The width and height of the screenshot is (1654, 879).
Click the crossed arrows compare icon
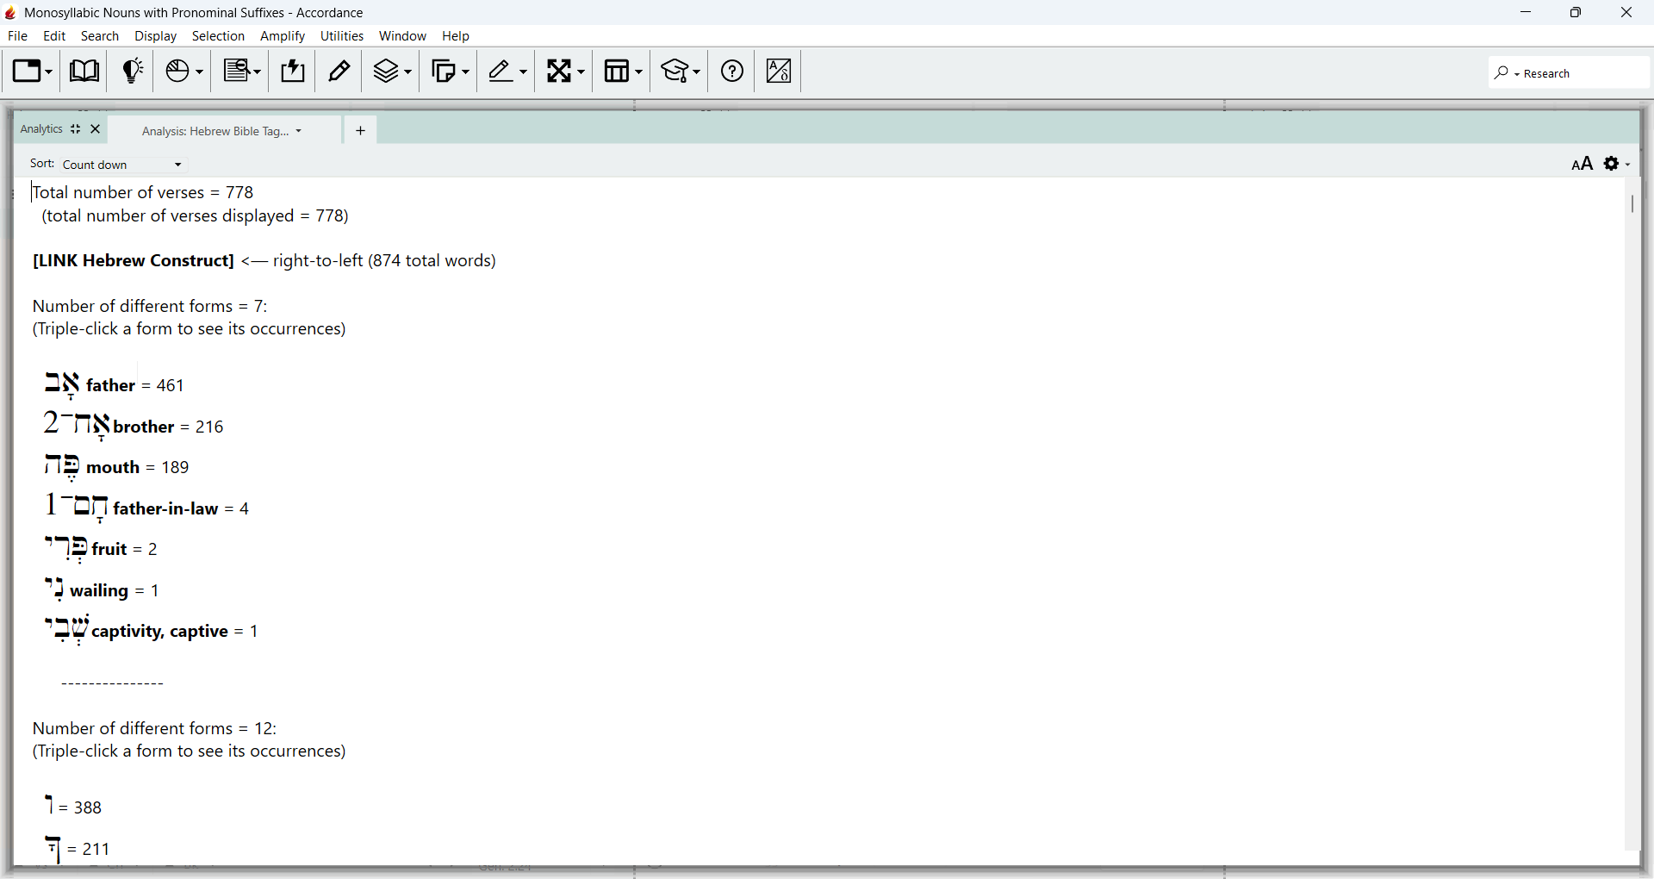565,72
